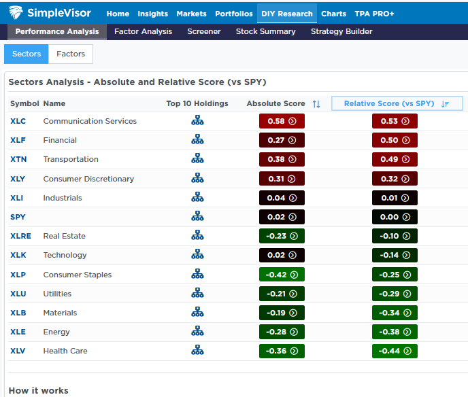
Task: Go to the Factor Analysis tab
Action: [x=143, y=31]
